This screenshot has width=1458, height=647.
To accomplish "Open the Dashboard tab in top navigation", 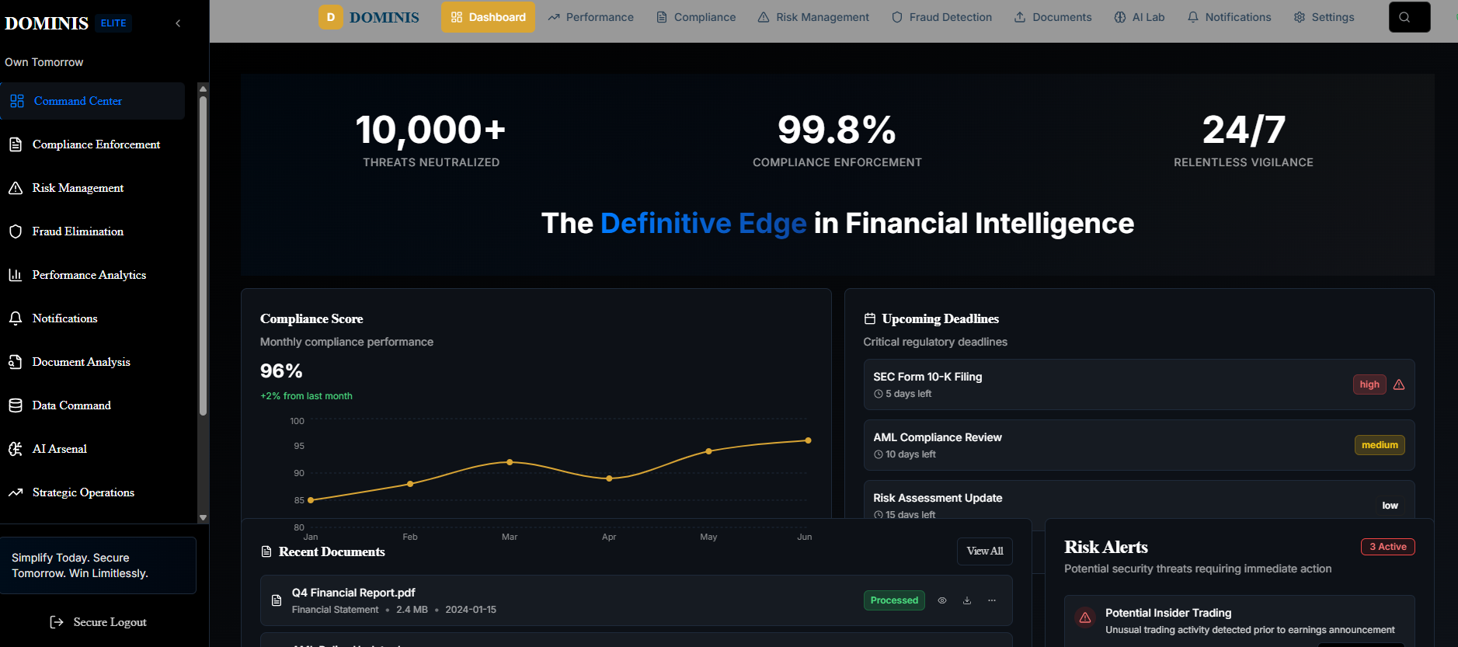I will pos(488,17).
